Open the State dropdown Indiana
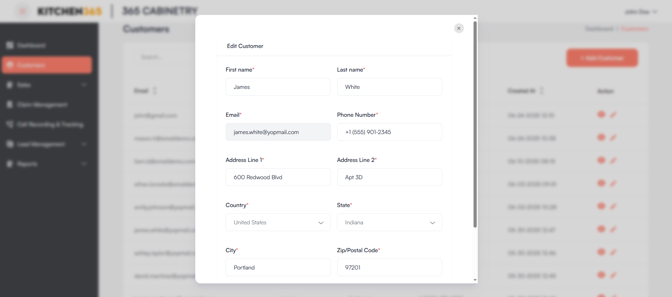Screen dimensions: 672x297 tap(389, 222)
